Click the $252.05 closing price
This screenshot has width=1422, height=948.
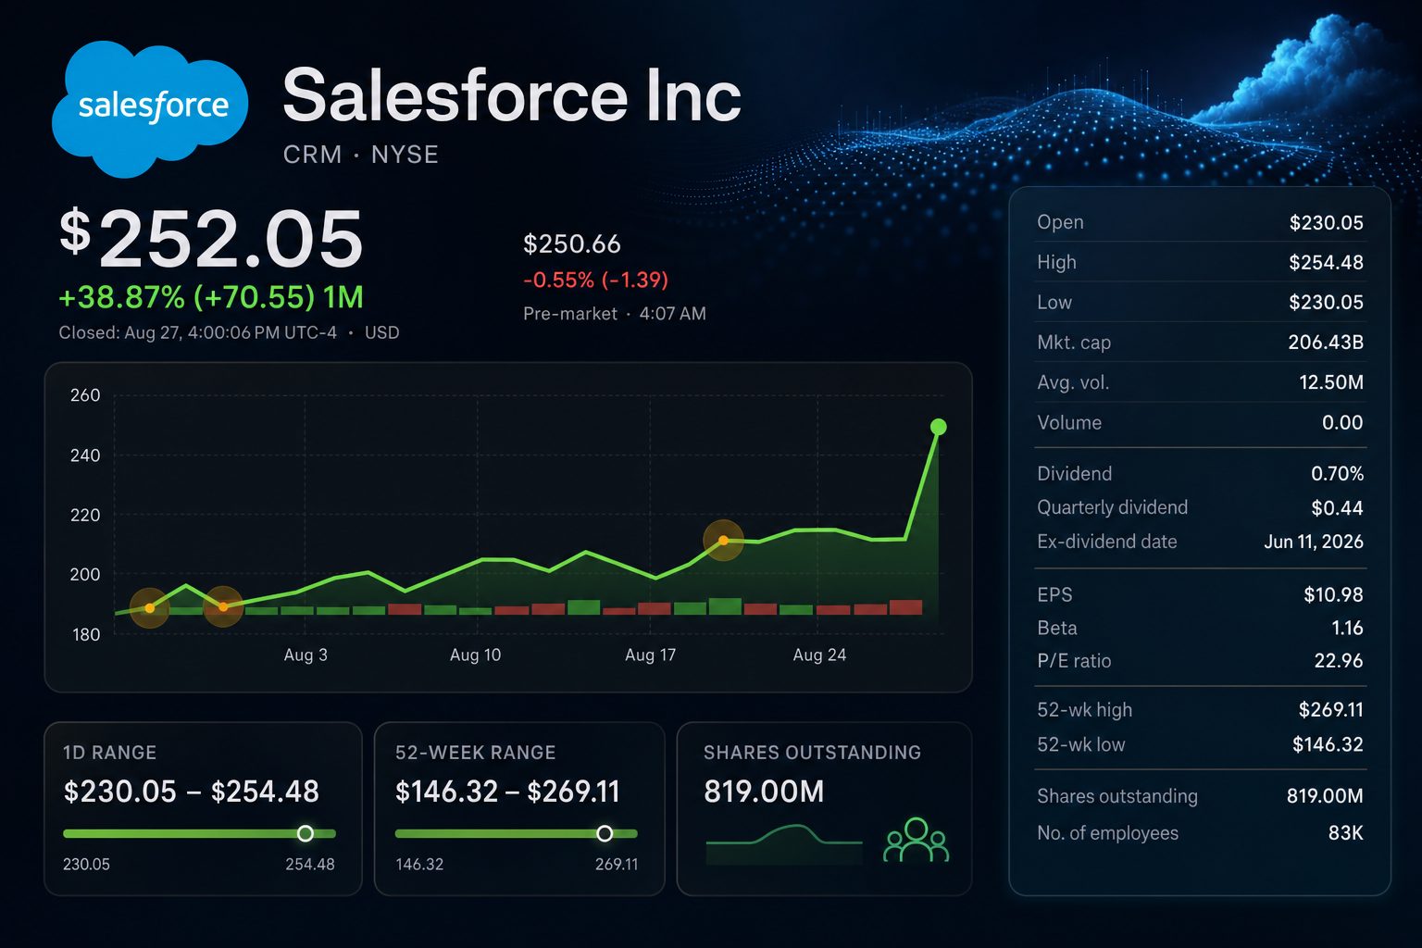click(211, 238)
